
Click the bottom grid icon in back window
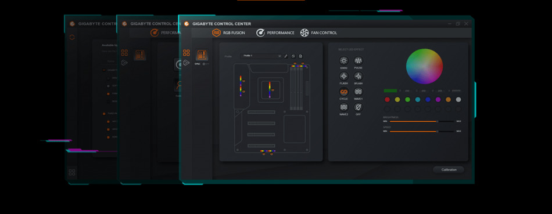tap(72, 172)
